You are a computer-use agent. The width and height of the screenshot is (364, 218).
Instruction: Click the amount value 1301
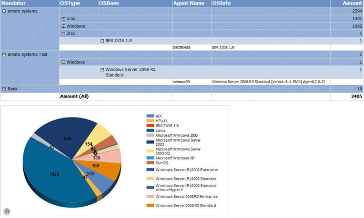(x=357, y=19)
